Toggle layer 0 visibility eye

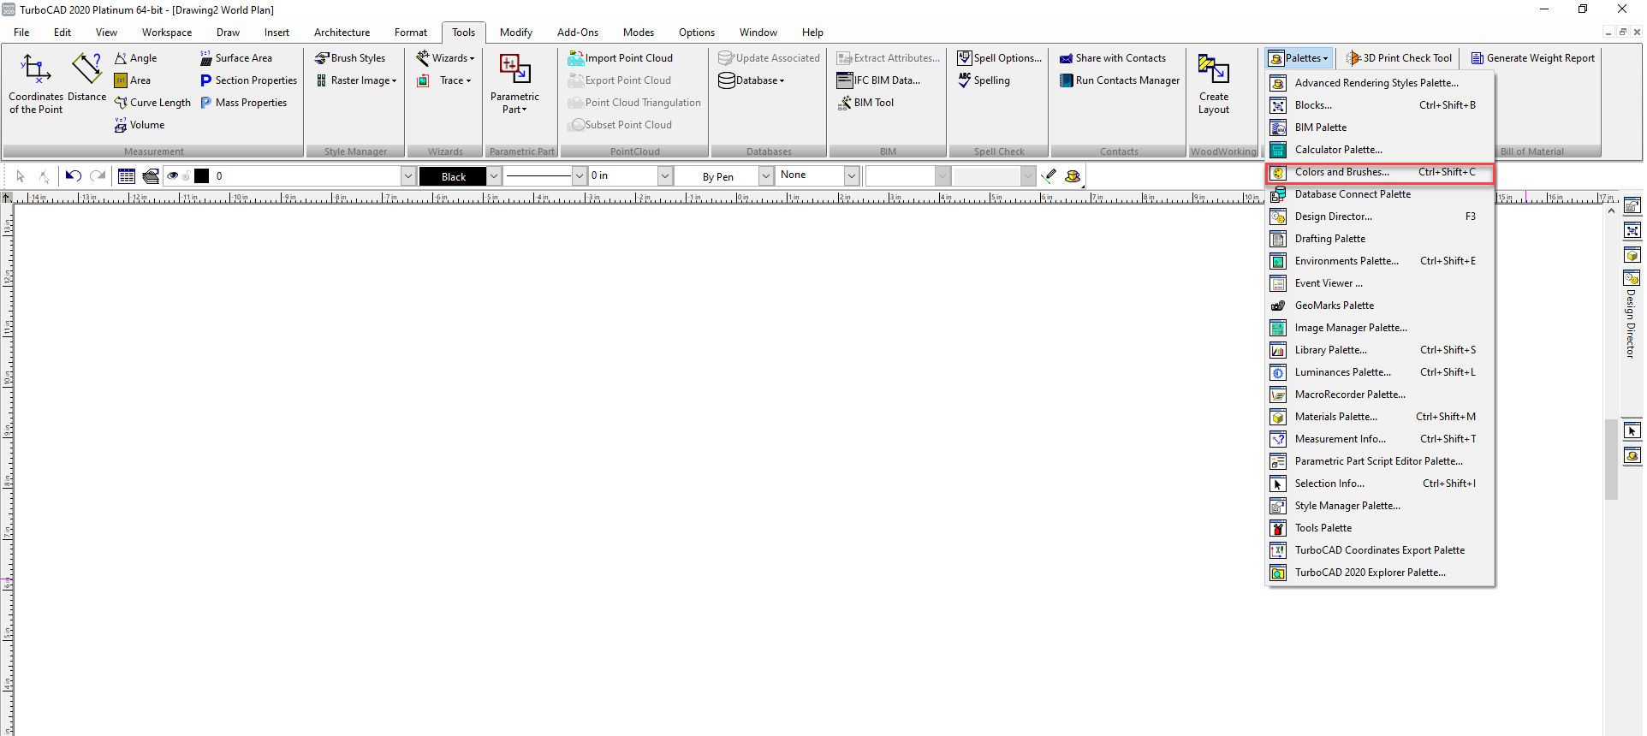(x=173, y=176)
